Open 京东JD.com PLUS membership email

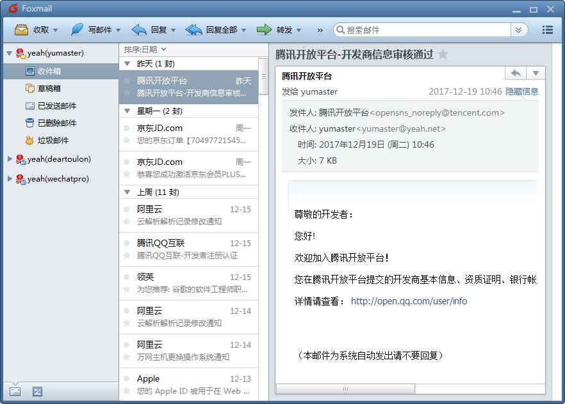188,168
